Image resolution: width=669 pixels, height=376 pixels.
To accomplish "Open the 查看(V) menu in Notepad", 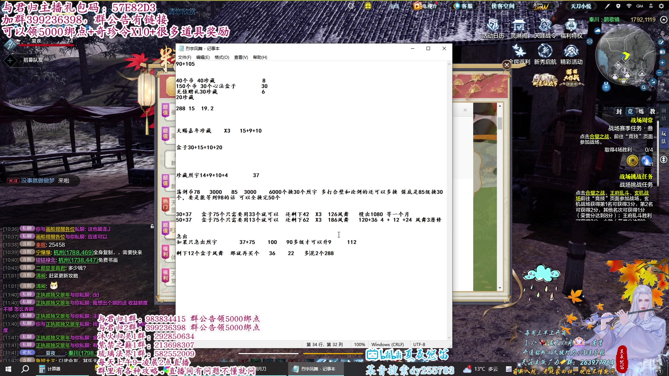I will pyautogui.click(x=241, y=57).
